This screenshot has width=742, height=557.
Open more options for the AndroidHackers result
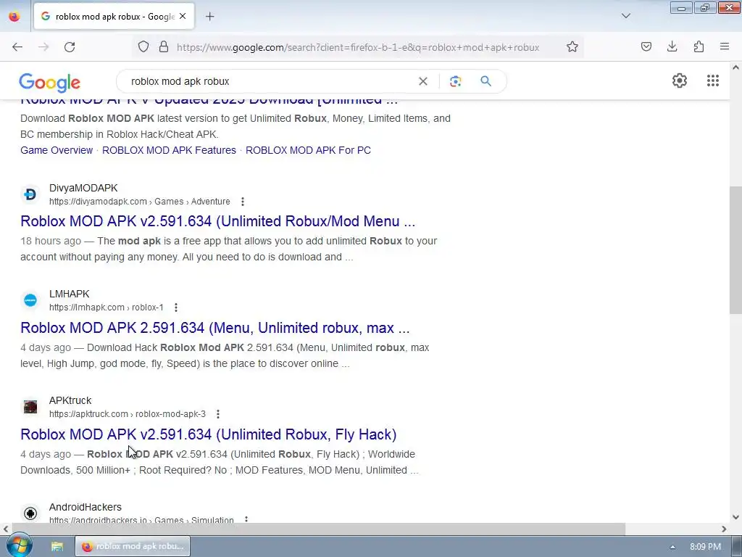point(246,519)
